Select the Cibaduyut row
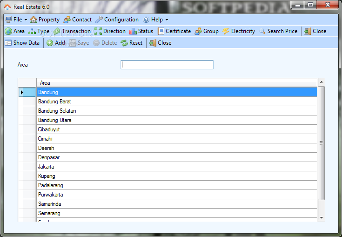The image size is (342, 237). (177, 129)
